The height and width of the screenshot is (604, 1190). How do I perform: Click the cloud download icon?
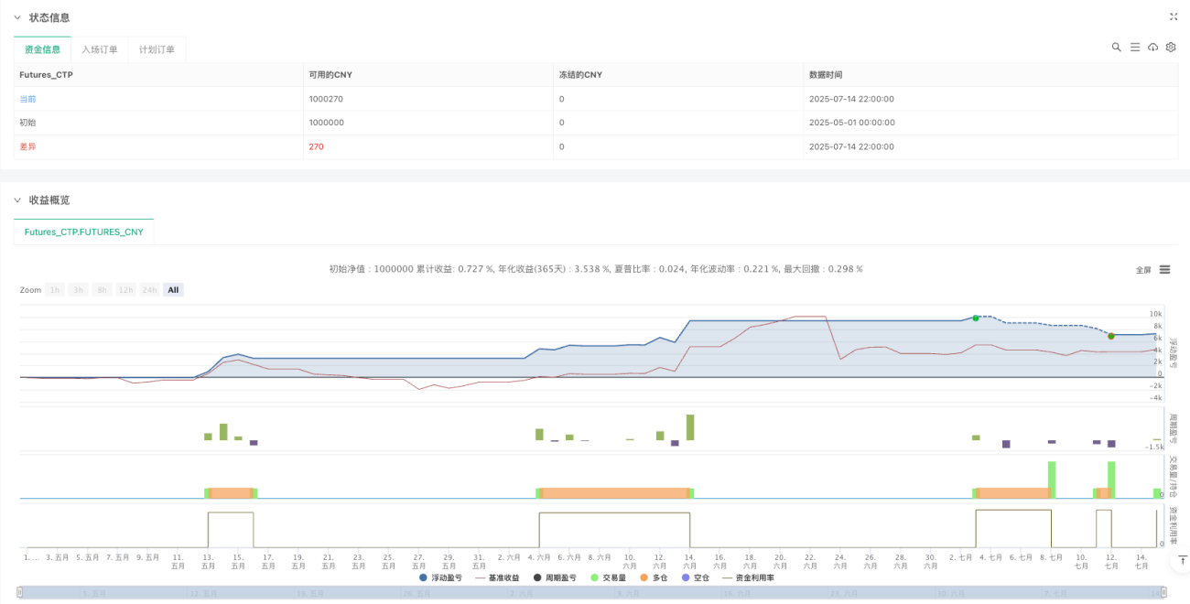[x=1152, y=47]
